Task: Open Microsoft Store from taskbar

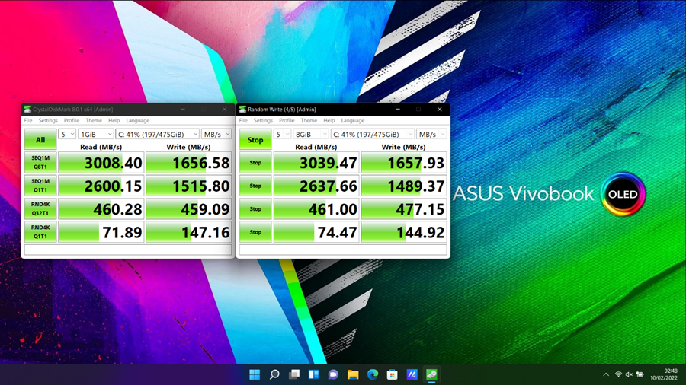Action: point(392,374)
